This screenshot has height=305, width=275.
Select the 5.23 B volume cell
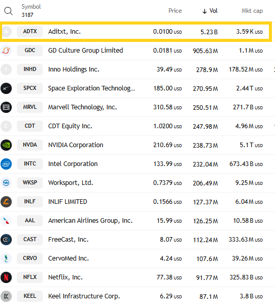209,32
